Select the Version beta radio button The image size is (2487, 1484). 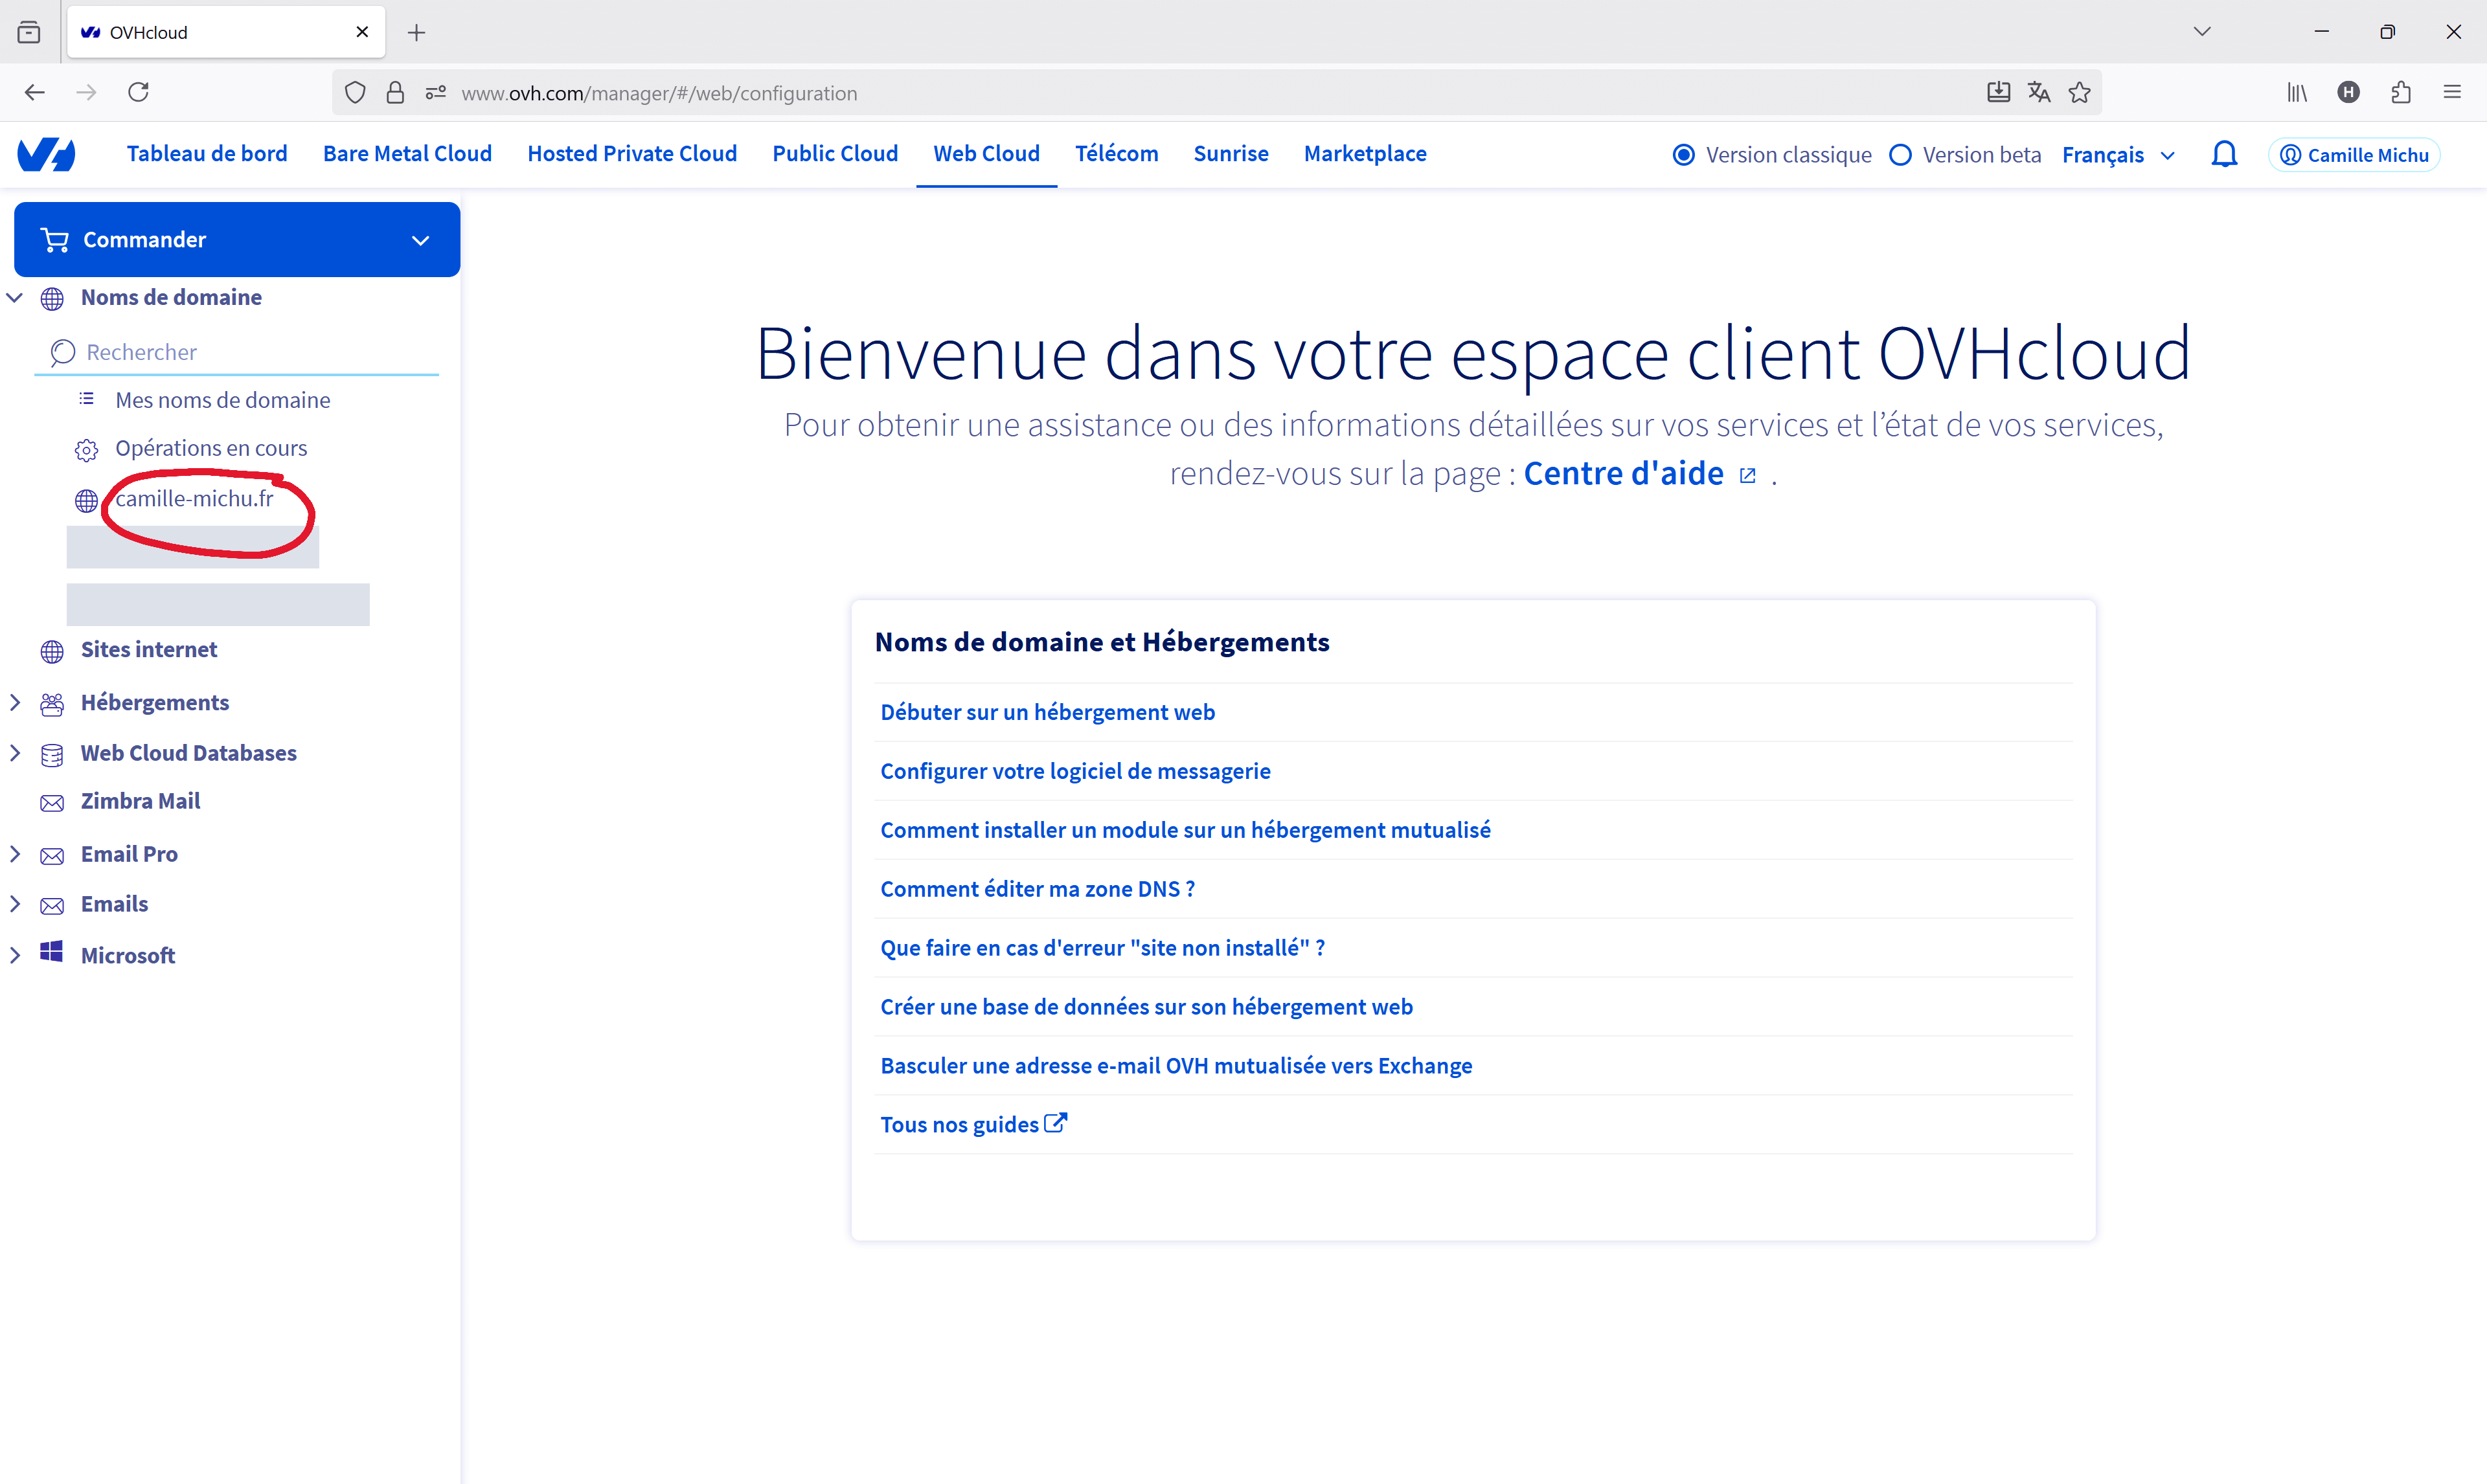coord(1900,155)
